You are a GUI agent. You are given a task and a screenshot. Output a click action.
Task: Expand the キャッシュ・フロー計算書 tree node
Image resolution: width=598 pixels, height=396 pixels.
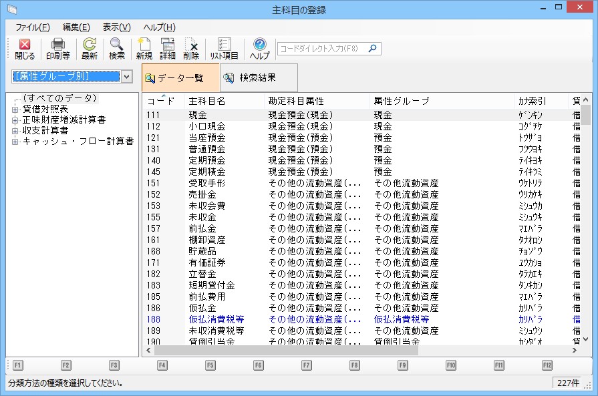(15, 142)
